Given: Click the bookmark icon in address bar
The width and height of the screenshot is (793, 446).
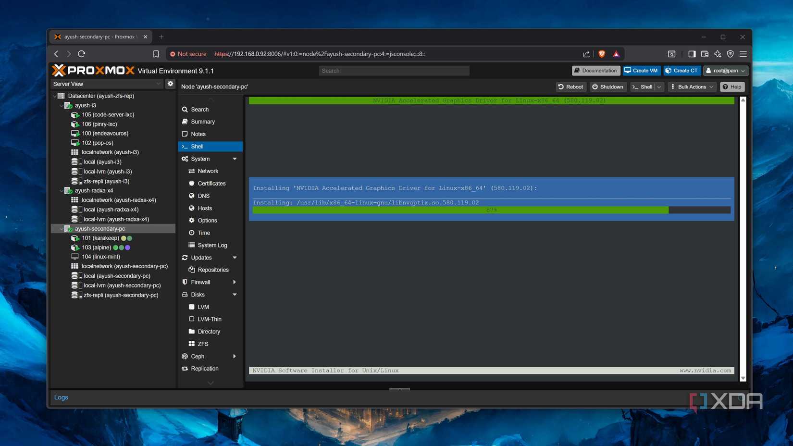Looking at the screenshot, I should pyautogui.click(x=156, y=54).
